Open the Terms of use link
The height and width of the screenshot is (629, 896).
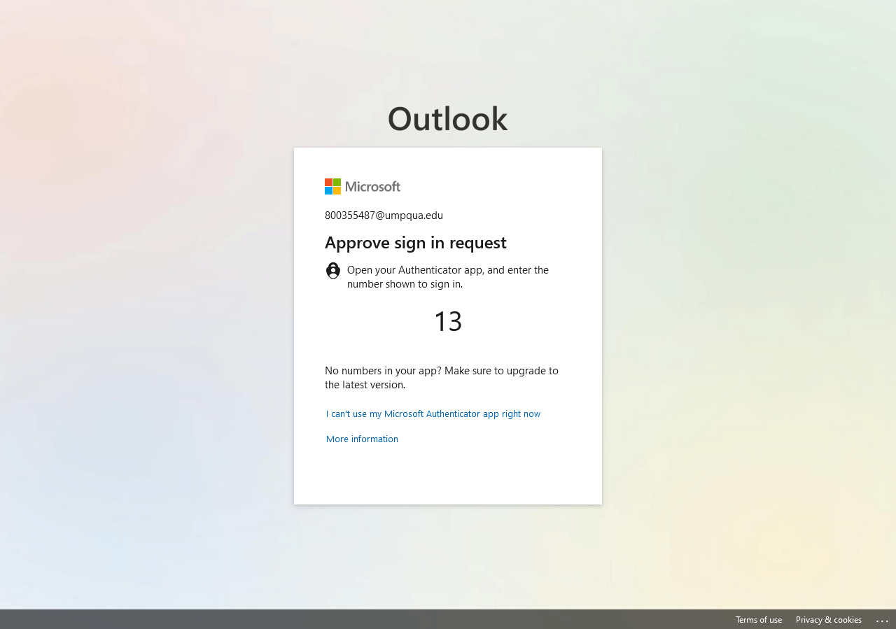coord(758,620)
